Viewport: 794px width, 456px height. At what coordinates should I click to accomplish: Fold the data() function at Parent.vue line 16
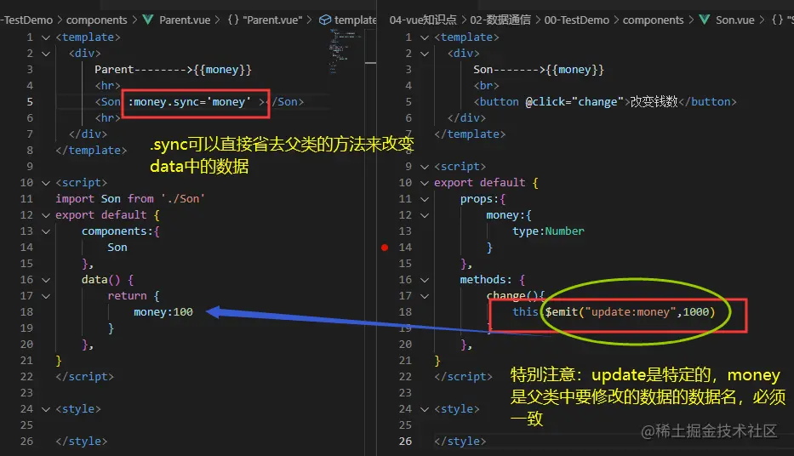tap(46, 280)
